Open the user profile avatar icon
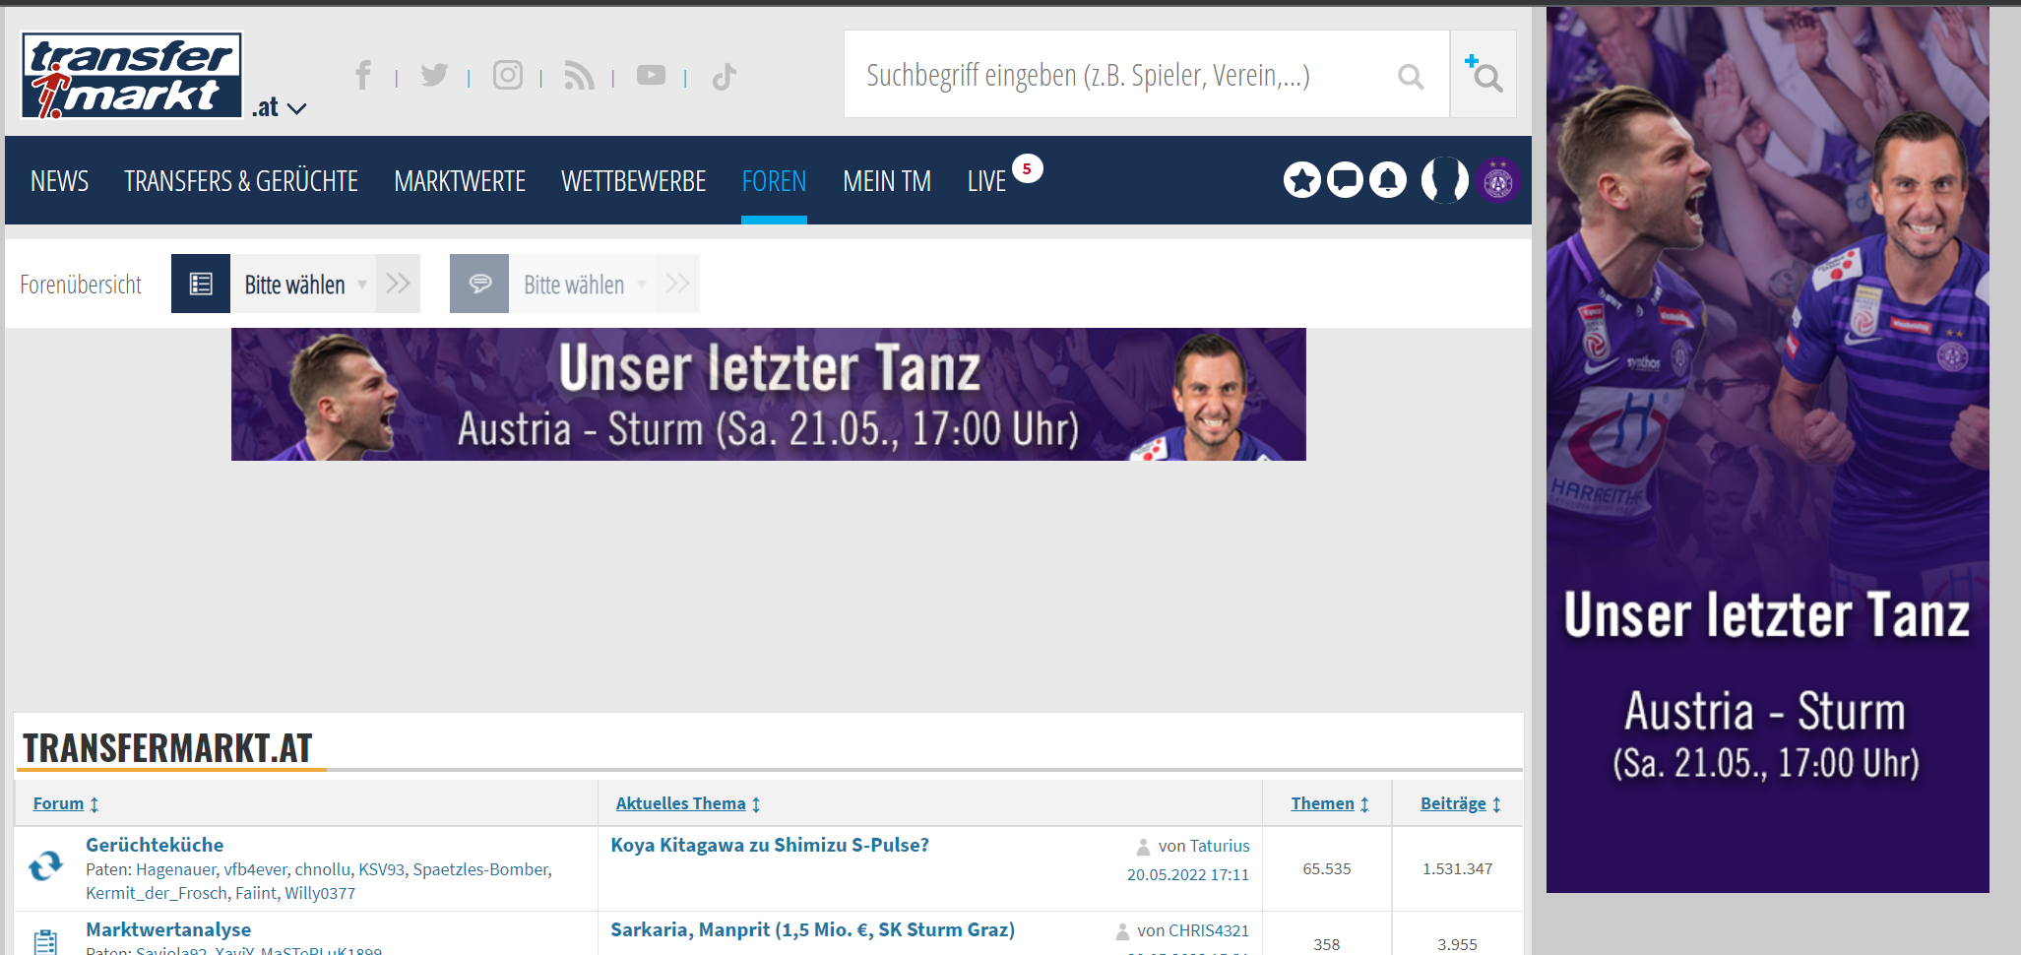Screen dimensions: 2021x955 (1445, 180)
